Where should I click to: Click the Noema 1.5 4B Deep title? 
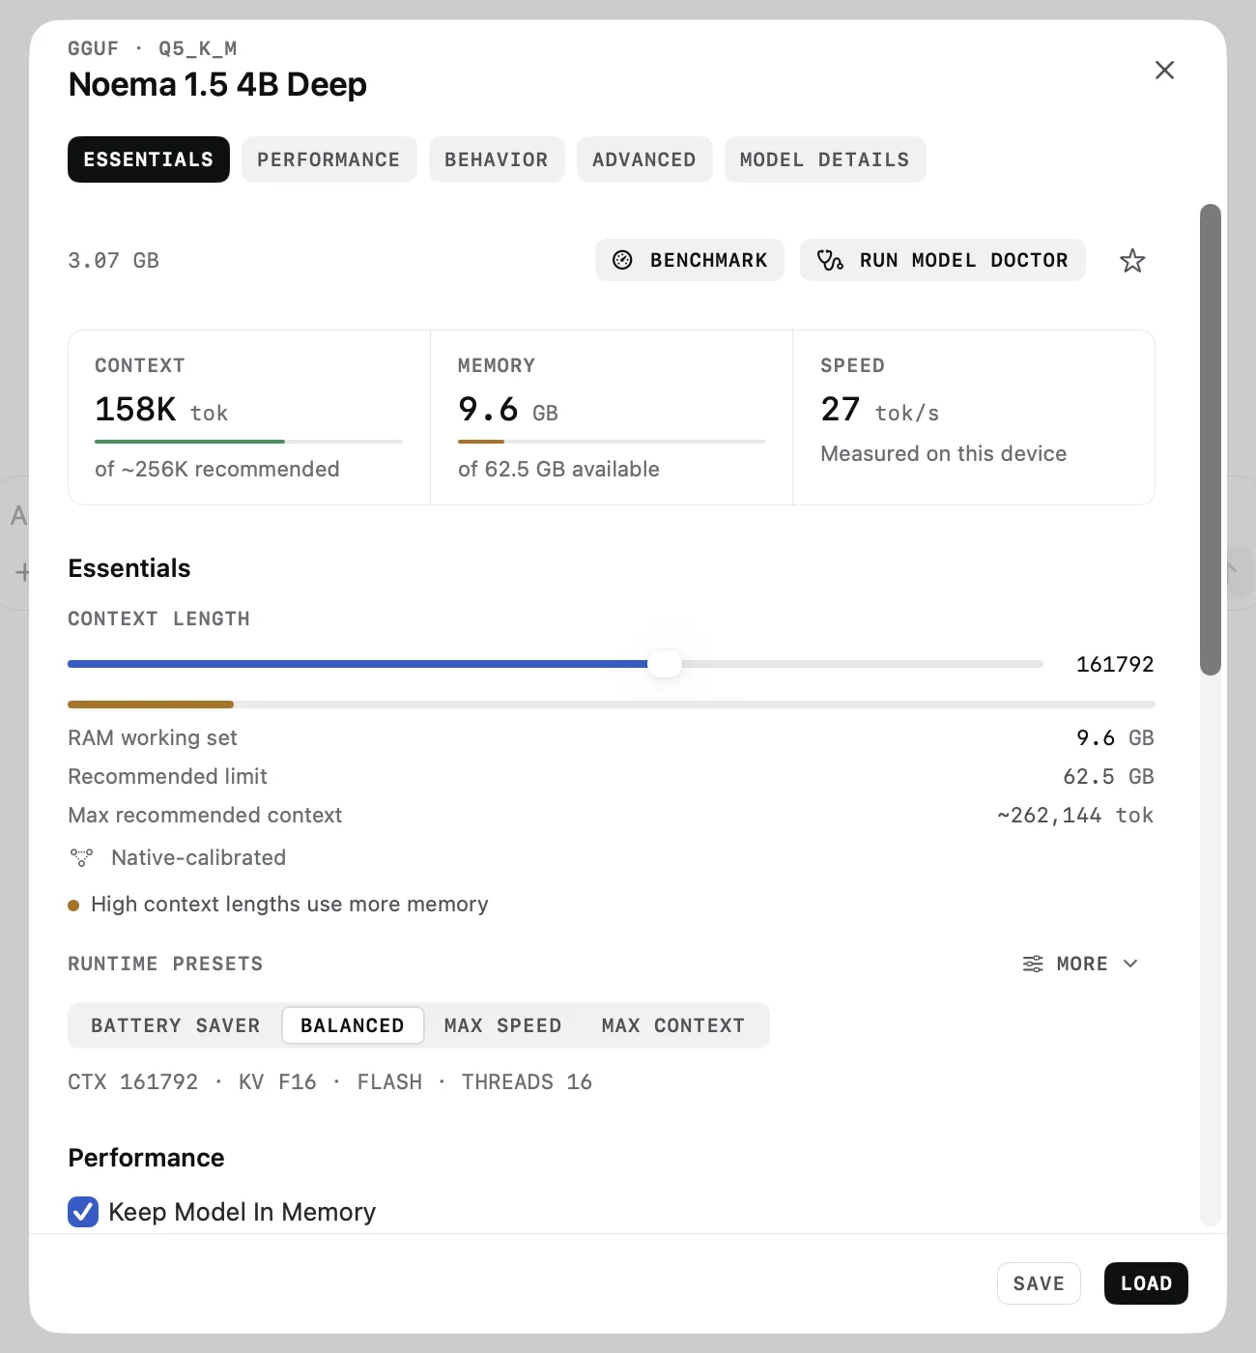pos(217,84)
